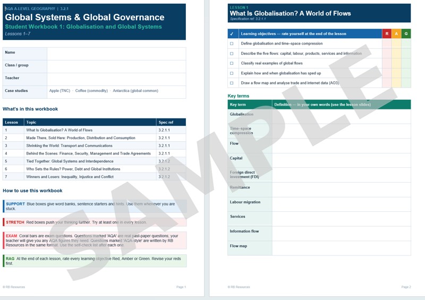Click 'Student Workbook 1: Globalisation and Global Systems' subtitle
The height and width of the screenshot is (300, 425).
pos(83,27)
